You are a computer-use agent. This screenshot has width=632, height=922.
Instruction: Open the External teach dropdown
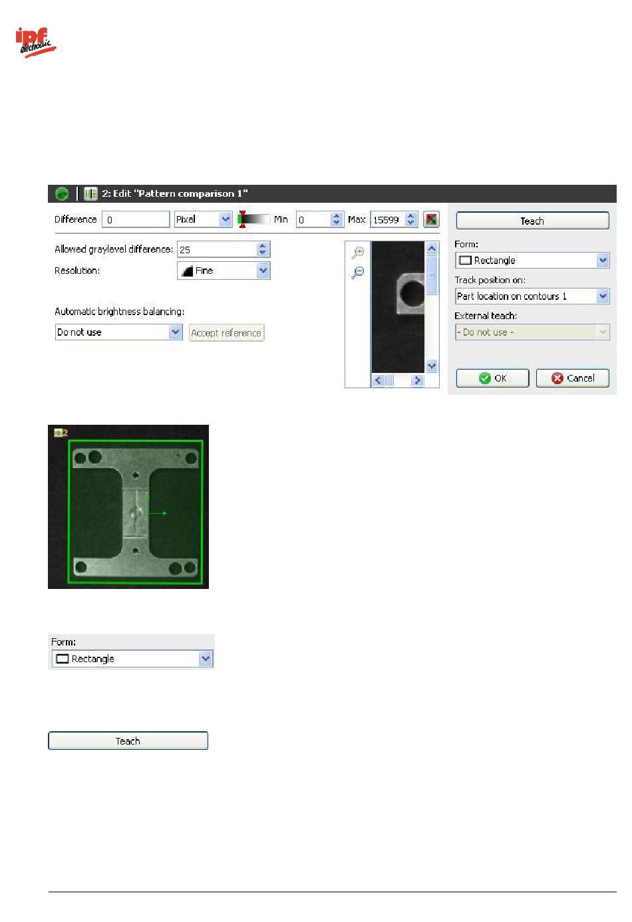pos(532,332)
